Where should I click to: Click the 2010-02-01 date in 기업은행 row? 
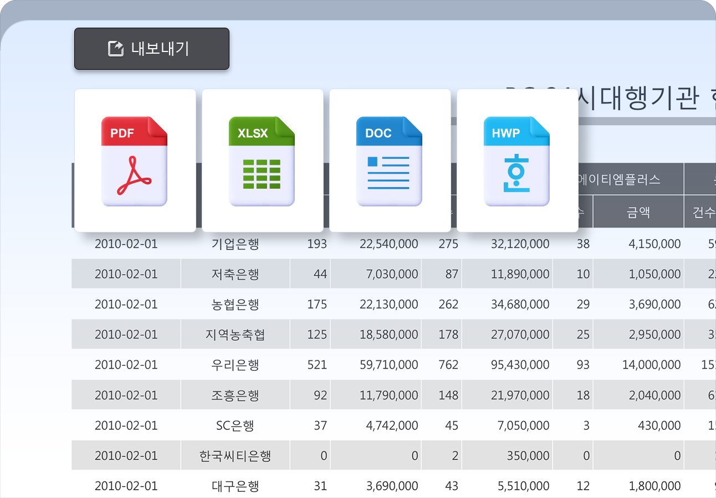click(x=126, y=244)
